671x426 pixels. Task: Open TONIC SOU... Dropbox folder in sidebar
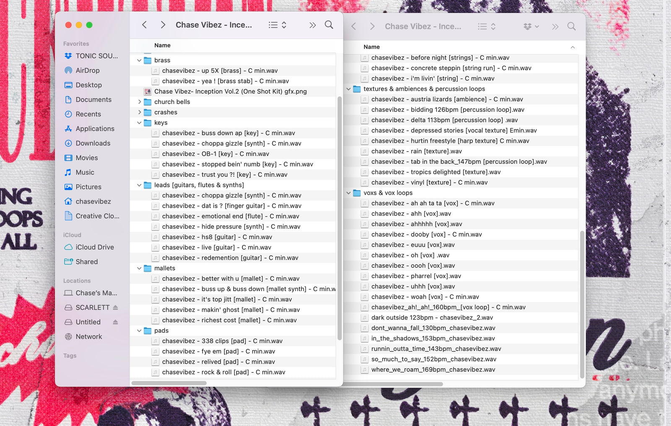91,56
